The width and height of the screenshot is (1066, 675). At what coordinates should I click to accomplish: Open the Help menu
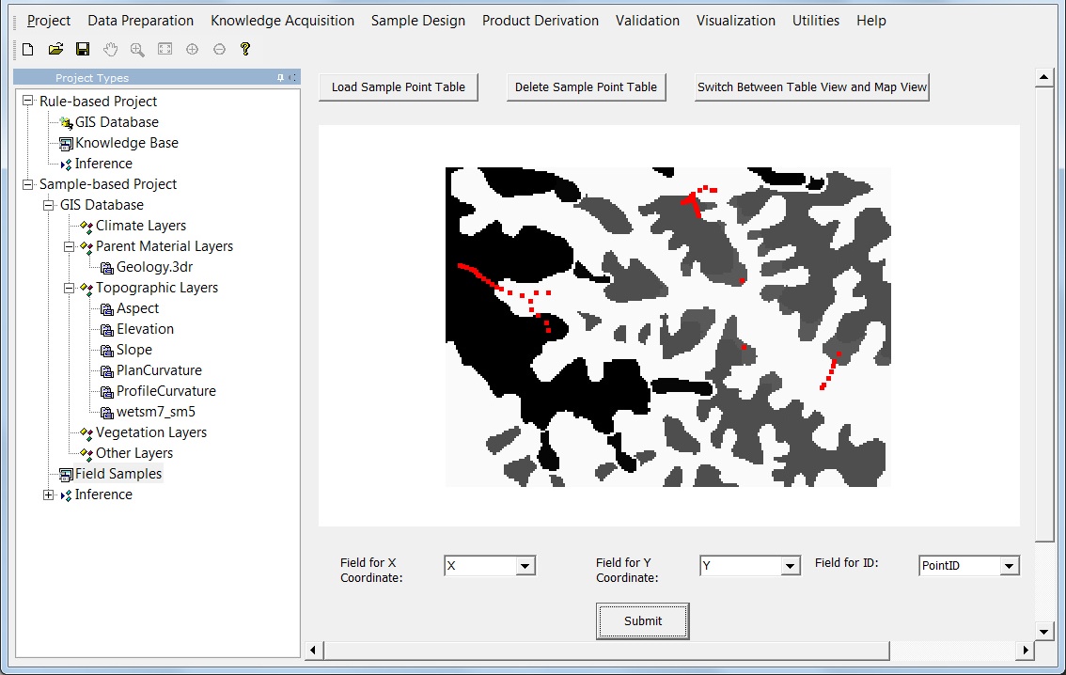point(870,21)
